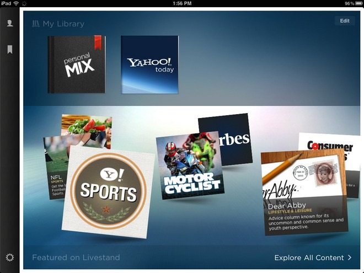Tap Explore All Content link
Image resolution: width=364 pixels, height=273 pixels.
click(313, 258)
